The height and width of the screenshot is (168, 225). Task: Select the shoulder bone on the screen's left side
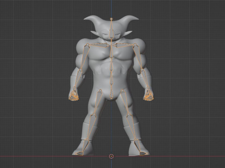point(98,45)
